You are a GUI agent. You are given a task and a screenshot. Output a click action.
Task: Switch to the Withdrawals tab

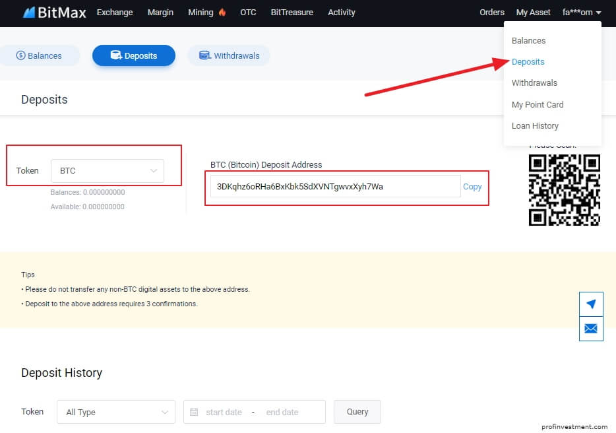pyautogui.click(x=229, y=55)
